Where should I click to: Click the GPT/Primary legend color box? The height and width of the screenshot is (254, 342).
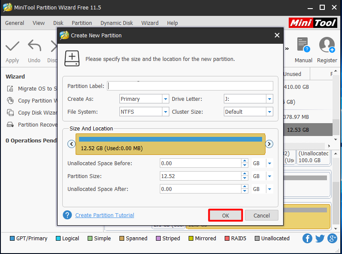click(12, 239)
